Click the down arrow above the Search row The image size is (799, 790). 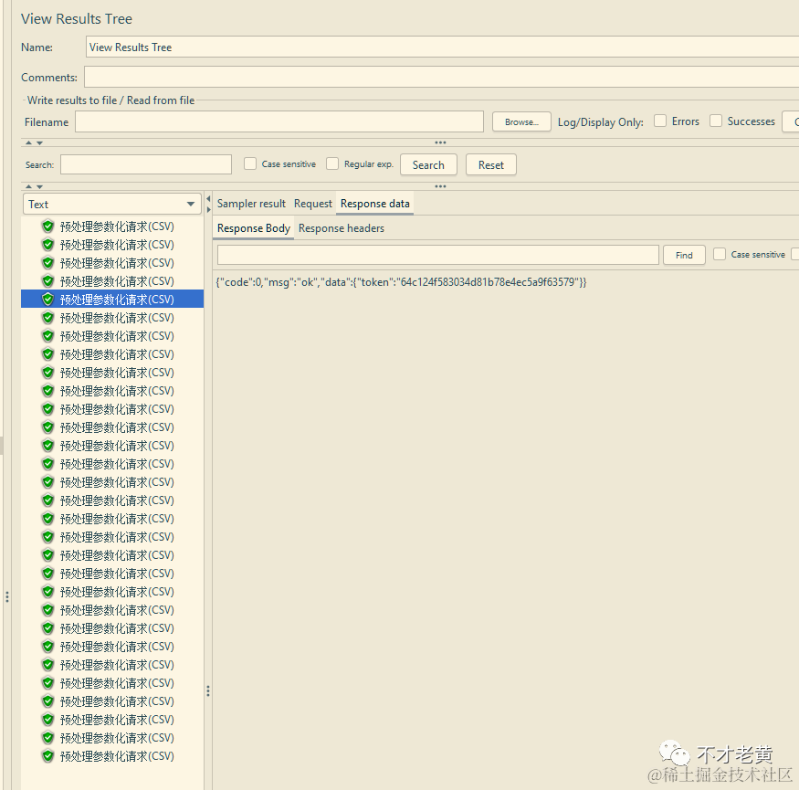pos(39,143)
